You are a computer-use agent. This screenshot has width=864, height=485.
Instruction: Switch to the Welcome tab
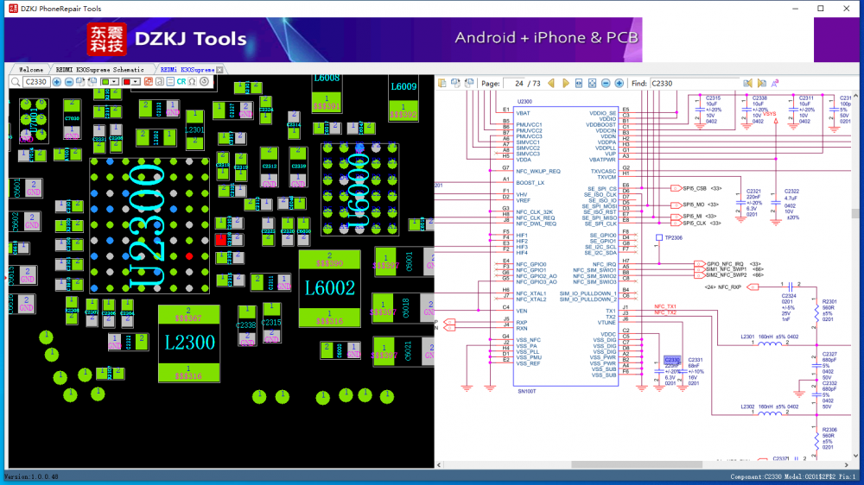tap(30, 69)
